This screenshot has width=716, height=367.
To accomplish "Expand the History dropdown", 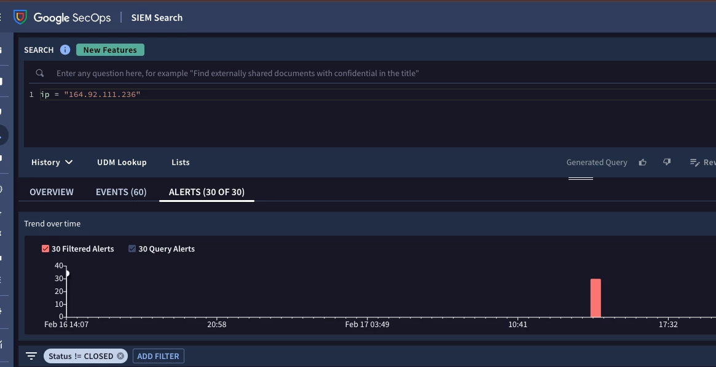I will click(x=52, y=162).
